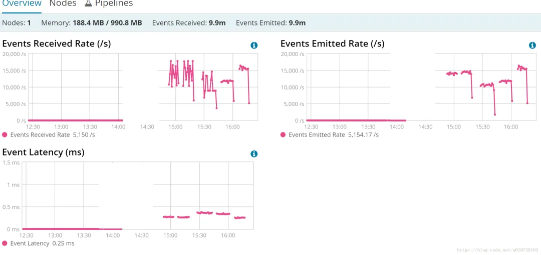The height and width of the screenshot is (255, 541).
Task: Toggle the Events Received Rate legend dot
Action: coord(5,134)
